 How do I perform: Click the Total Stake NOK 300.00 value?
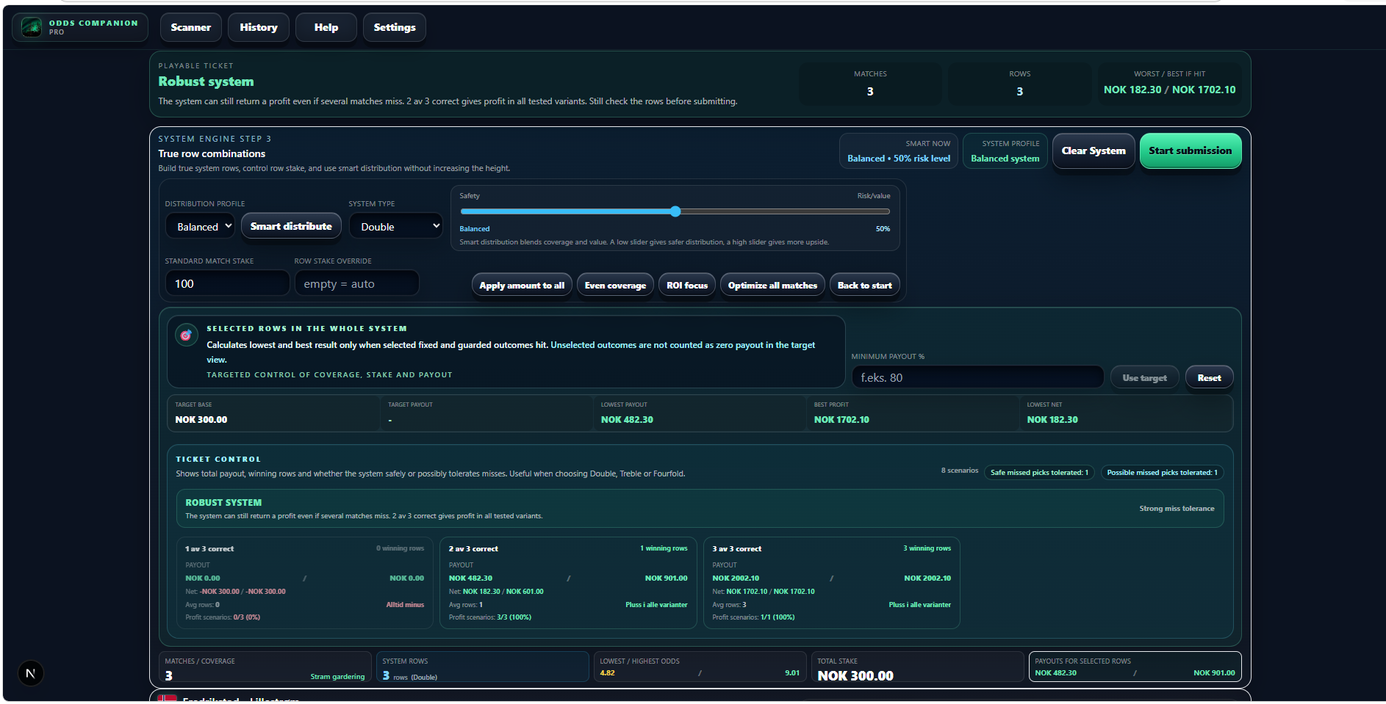pos(855,675)
